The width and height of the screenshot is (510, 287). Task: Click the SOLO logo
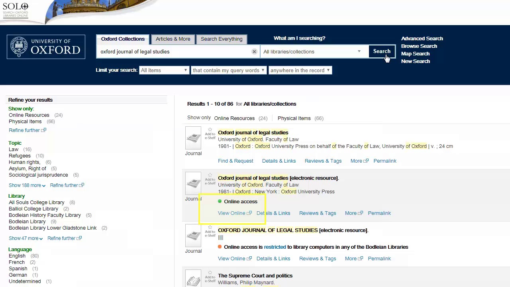tap(16, 10)
